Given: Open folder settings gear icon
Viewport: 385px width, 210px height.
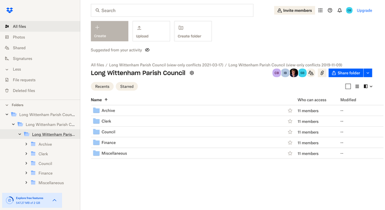Looking at the screenshot, I should (x=192, y=73).
